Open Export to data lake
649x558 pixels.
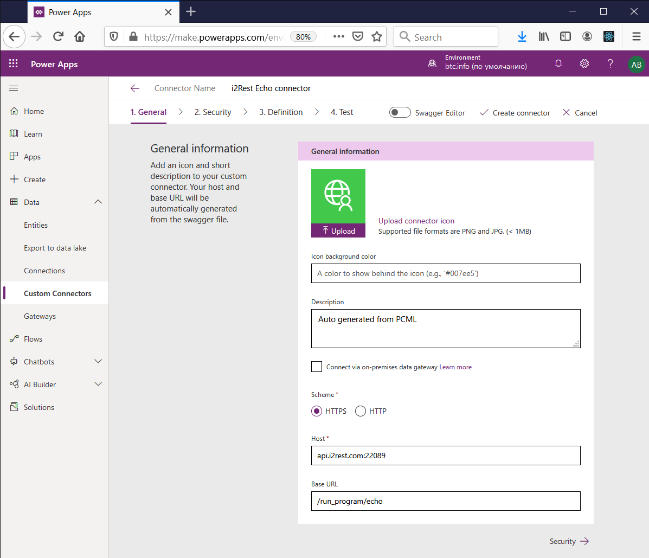(x=55, y=248)
